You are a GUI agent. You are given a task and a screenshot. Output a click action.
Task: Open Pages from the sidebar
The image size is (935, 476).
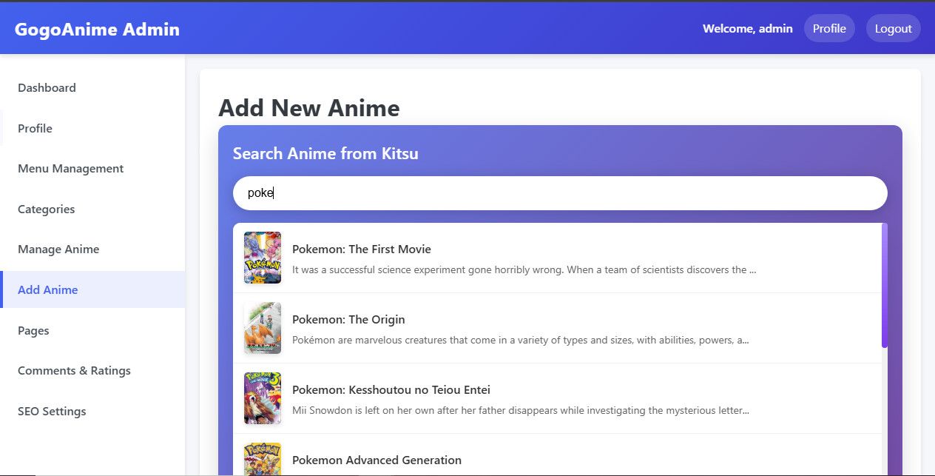[33, 330]
